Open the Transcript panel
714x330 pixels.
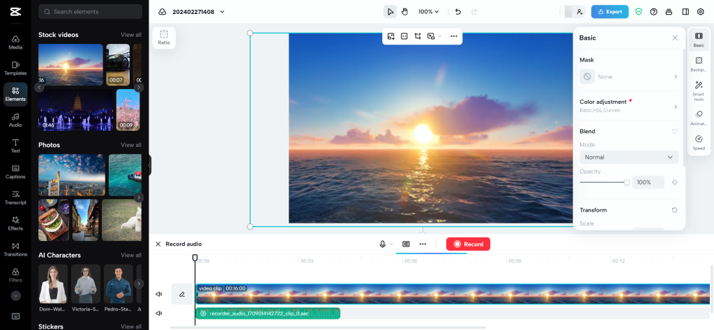pos(15,198)
